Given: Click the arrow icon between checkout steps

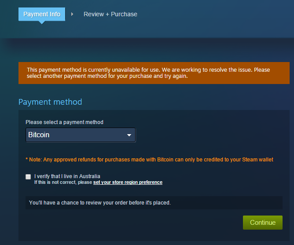Looking at the screenshot, I should click(72, 14).
